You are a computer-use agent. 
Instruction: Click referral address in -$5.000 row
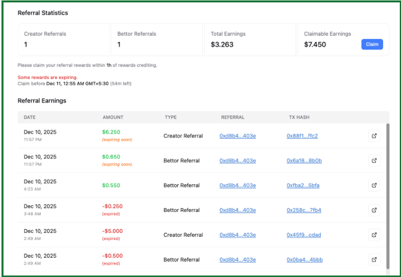coord(238,235)
